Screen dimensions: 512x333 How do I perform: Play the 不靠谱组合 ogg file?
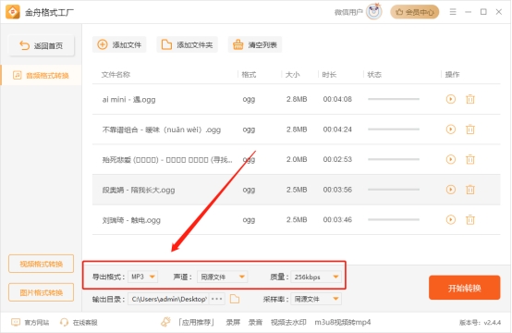(x=451, y=129)
